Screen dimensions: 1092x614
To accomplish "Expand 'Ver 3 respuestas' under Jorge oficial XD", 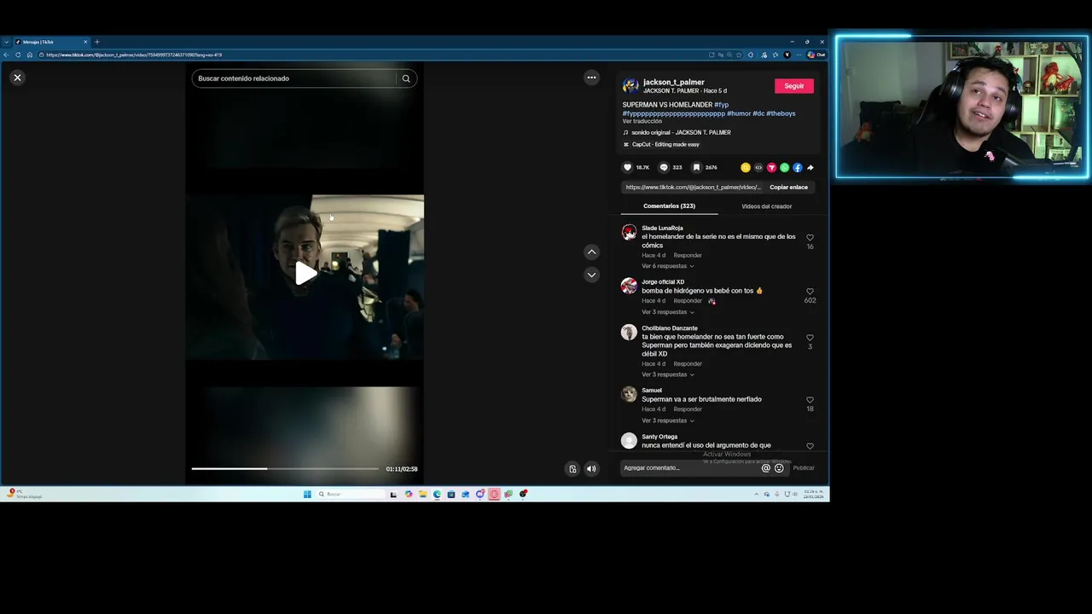I will tap(667, 312).
